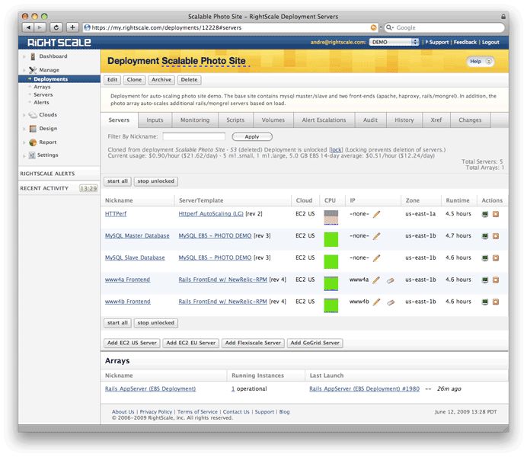Open the Changes tab
This screenshot has height=457, width=527.
tap(470, 120)
